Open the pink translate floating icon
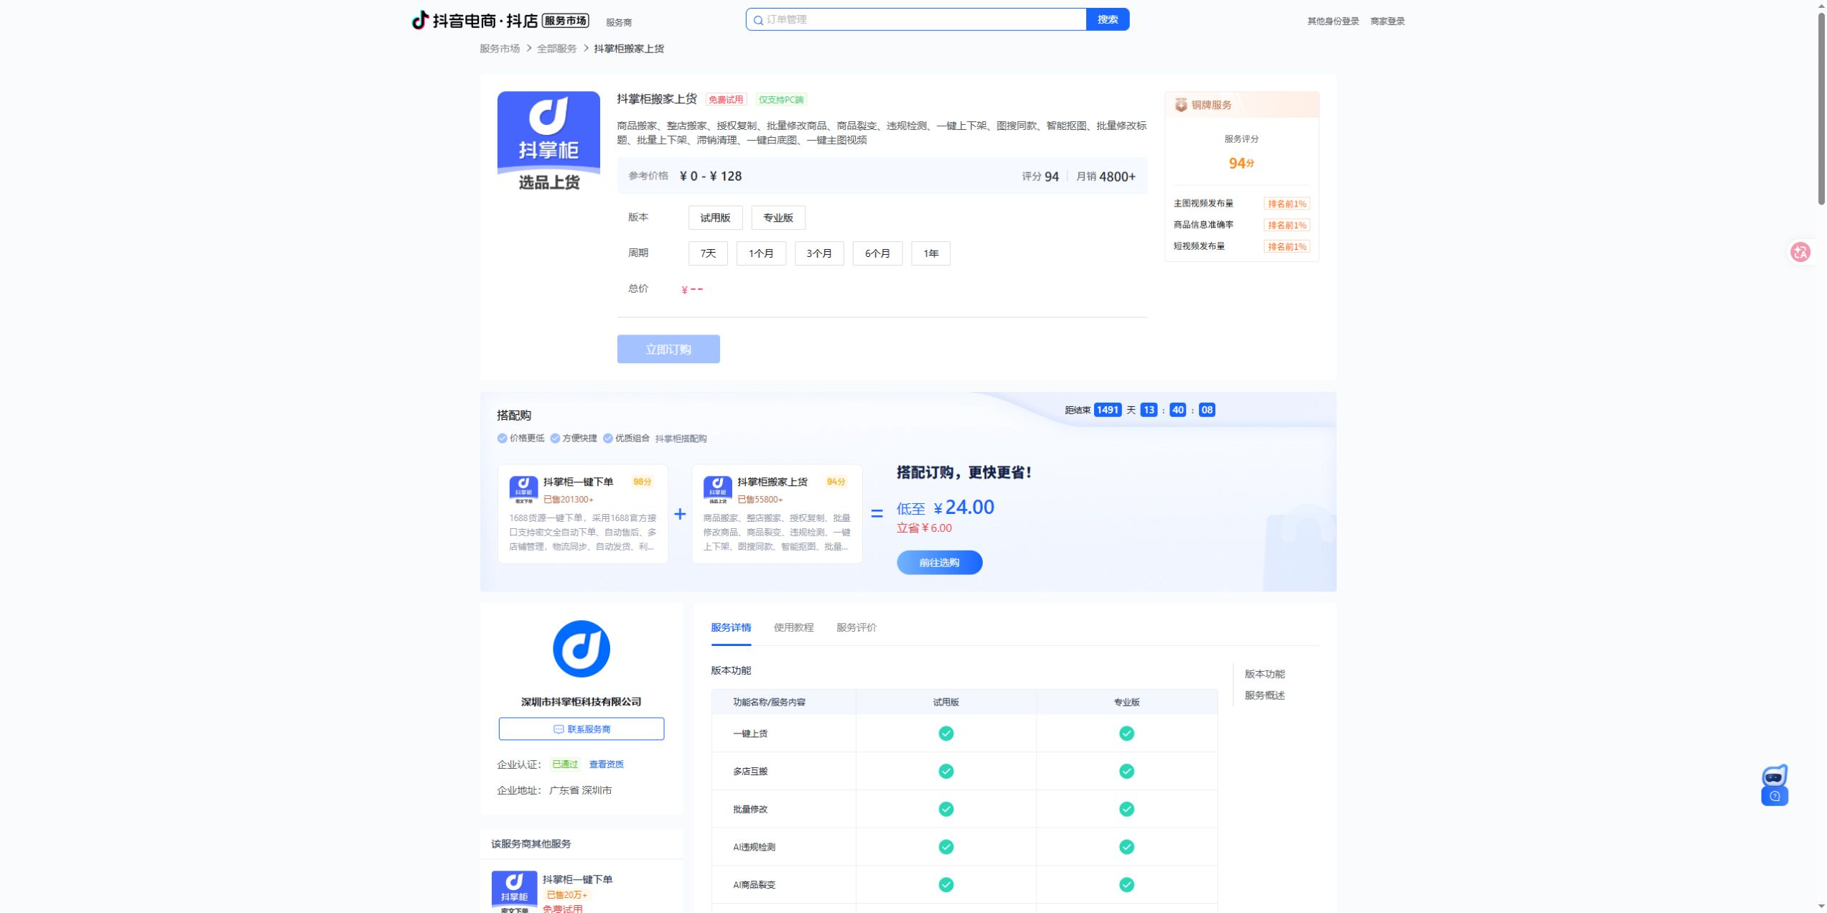The image size is (1827, 913). pyautogui.click(x=1800, y=252)
